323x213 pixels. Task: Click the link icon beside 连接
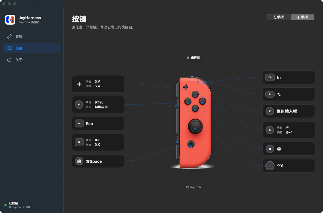pyautogui.click(x=9, y=36)
